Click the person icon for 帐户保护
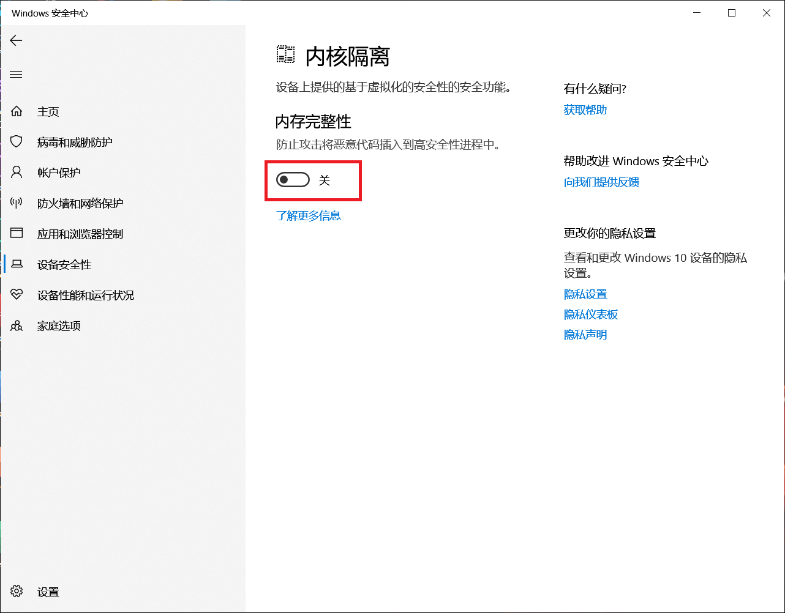Viewport: 785px width, 613px height. click(x=17, y=173)
